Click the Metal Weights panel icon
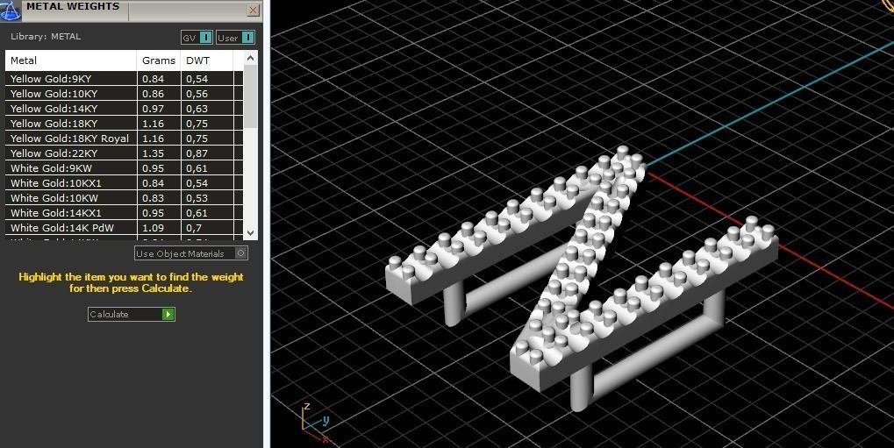Image resolution: width=894 pixels, height=448 pixels. coord(11,11)
